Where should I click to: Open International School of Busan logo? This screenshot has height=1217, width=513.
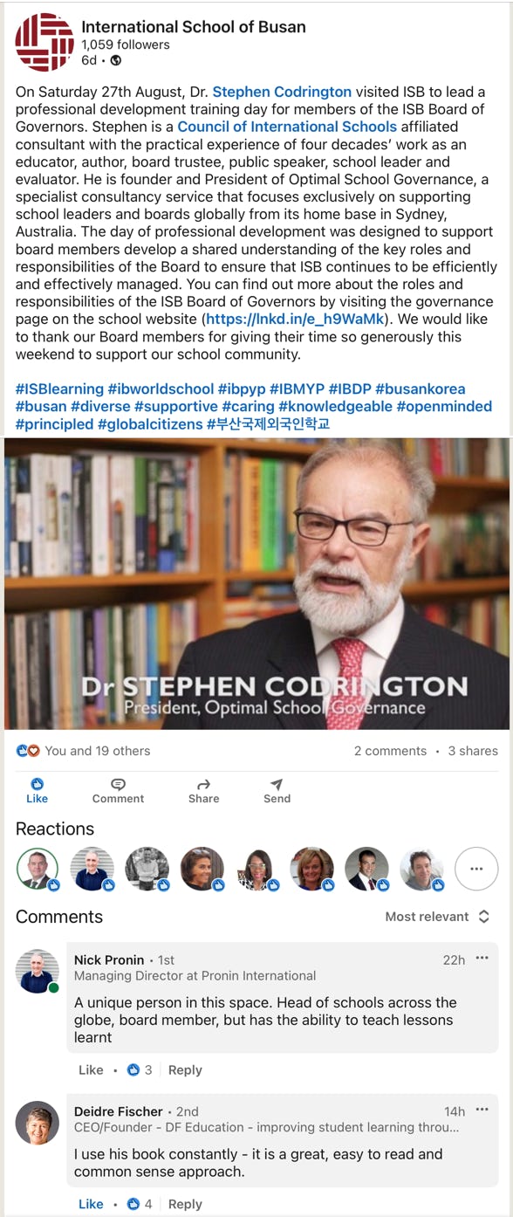(x=44, y=42)
